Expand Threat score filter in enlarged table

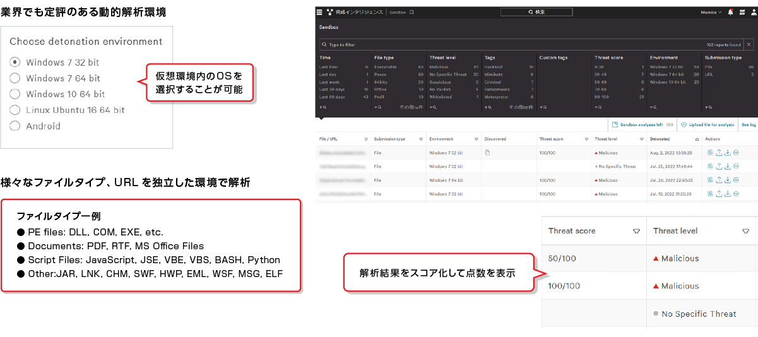(636, 231)
